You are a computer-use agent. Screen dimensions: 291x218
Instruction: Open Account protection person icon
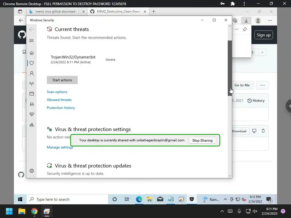(x=32, y=74)
